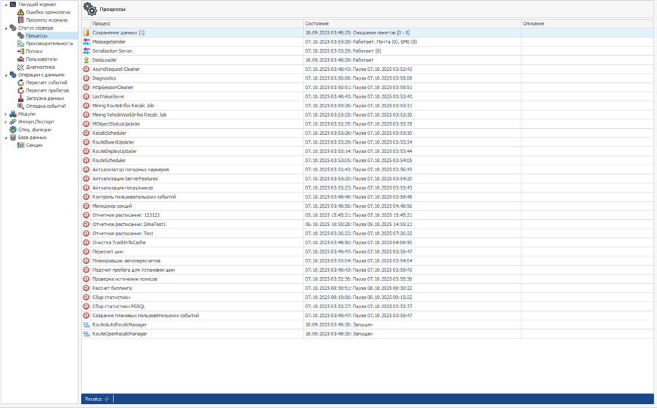Click the Ошибки хронологии warning icon
The image size is (657, 408).
tap(20, 12)
